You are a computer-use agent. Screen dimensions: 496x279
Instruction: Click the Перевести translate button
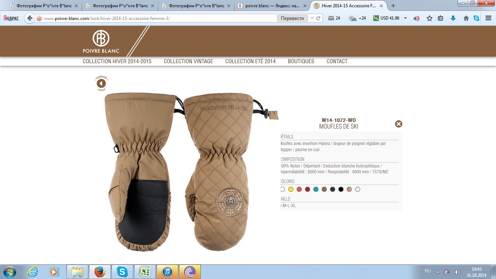292,18
